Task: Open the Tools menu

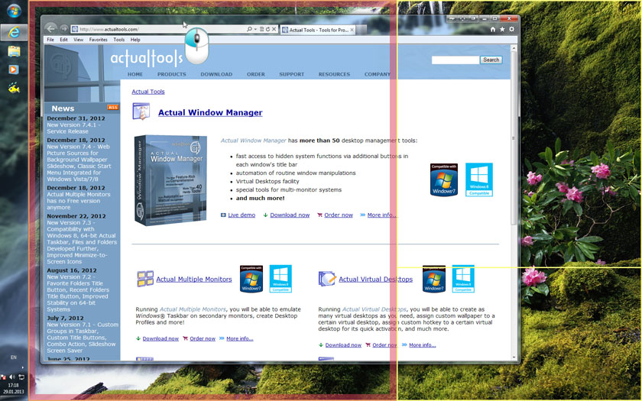Action: pos(118,40)
